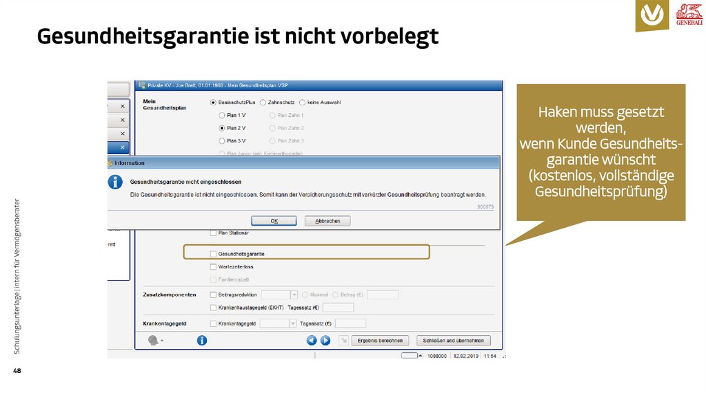Viewport: 706px width, 395px height.
Task: Click the status bar up arrow
Action: click(x=421, y=356)
